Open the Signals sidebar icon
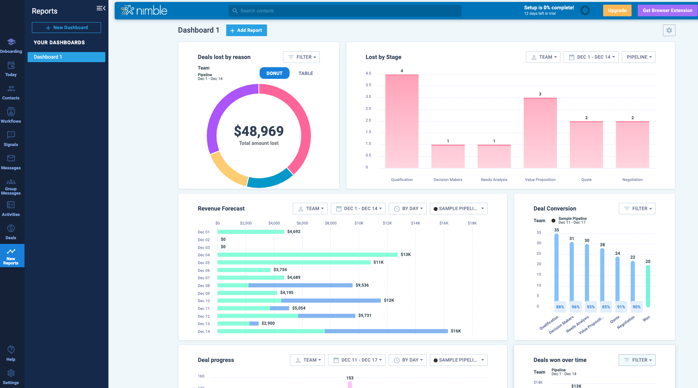Viewport: 698px width, 388px height. [x=11, y=135]
